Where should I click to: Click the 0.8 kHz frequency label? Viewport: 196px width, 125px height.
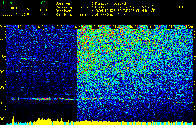tap(3, 87)
